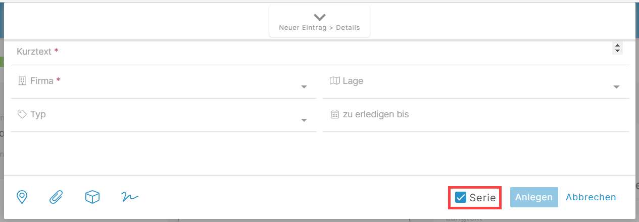Add a signature with the scribble icon
639x222 pixels.
pyautogui.click(x=130, y=197)
